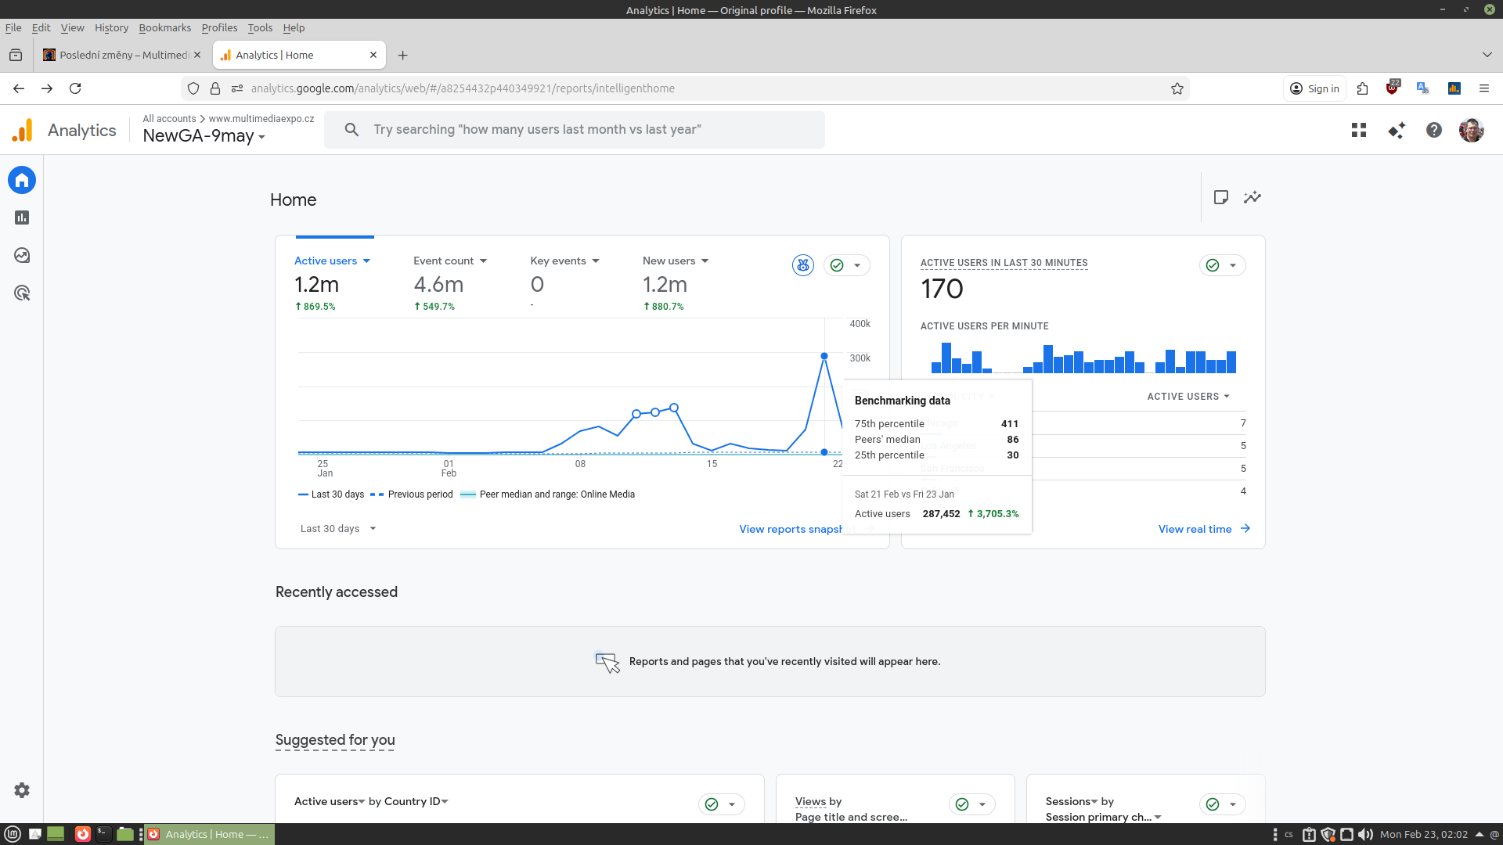The image size is (1503, 845).
Task: Click Sign in button in Firefox toolbar
Action: [x=1314, y=88]
